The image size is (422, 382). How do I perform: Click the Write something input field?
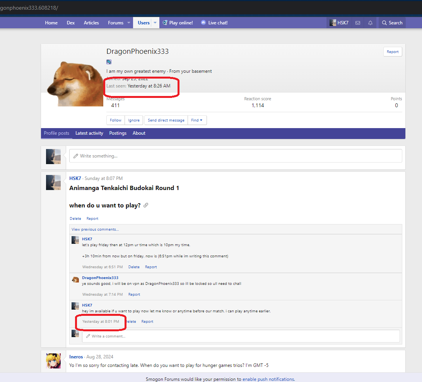[x=235, y=156]
